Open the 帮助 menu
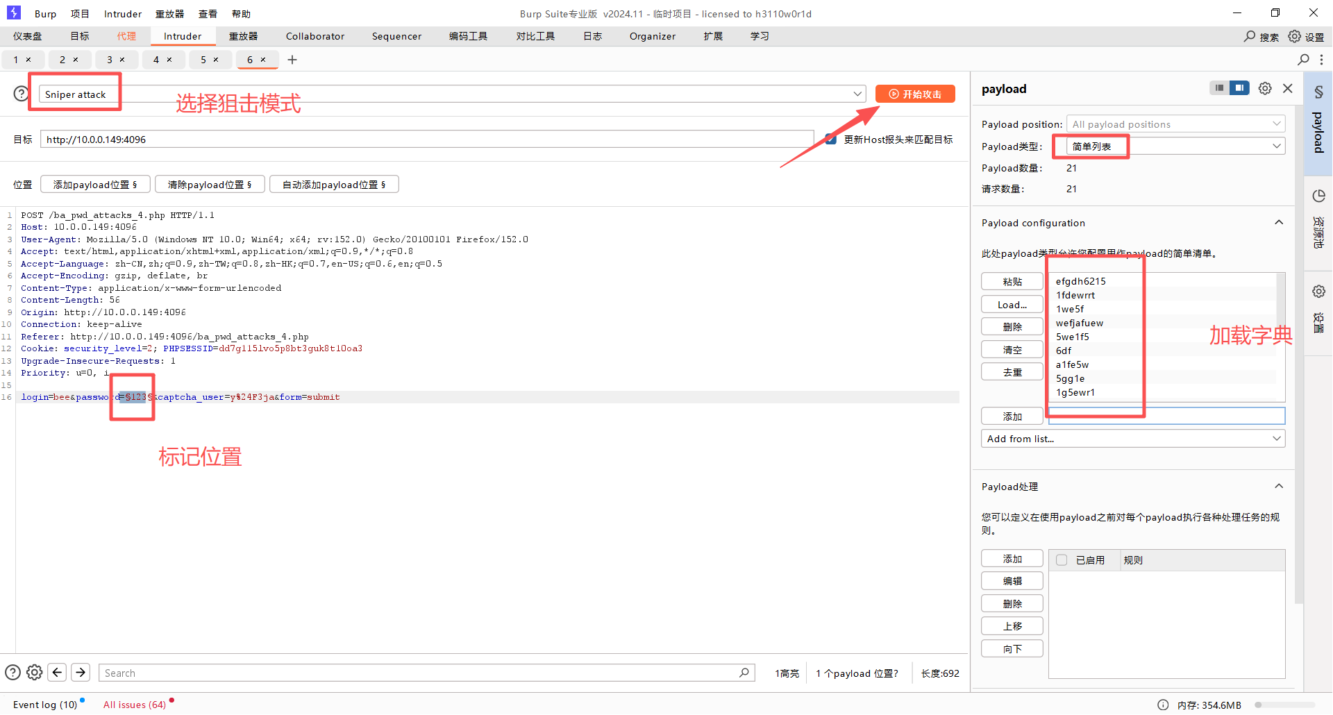 [x=241, y=14]
